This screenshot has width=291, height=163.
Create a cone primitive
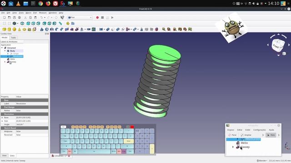pyautogui.click(x=19, y=29)
